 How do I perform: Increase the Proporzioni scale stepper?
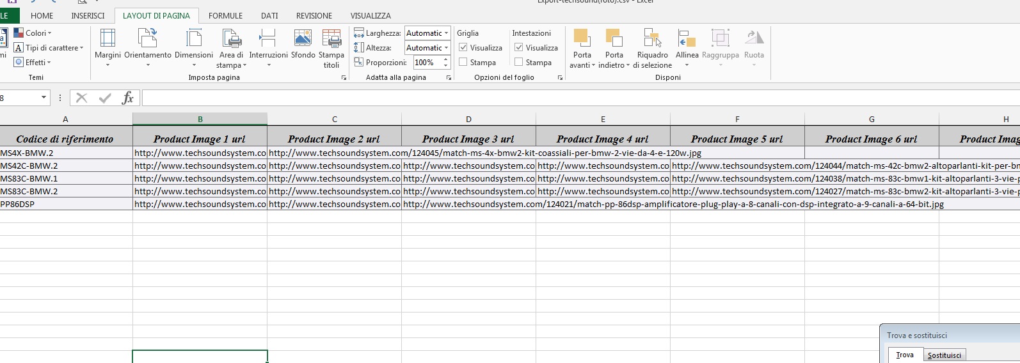445,59
